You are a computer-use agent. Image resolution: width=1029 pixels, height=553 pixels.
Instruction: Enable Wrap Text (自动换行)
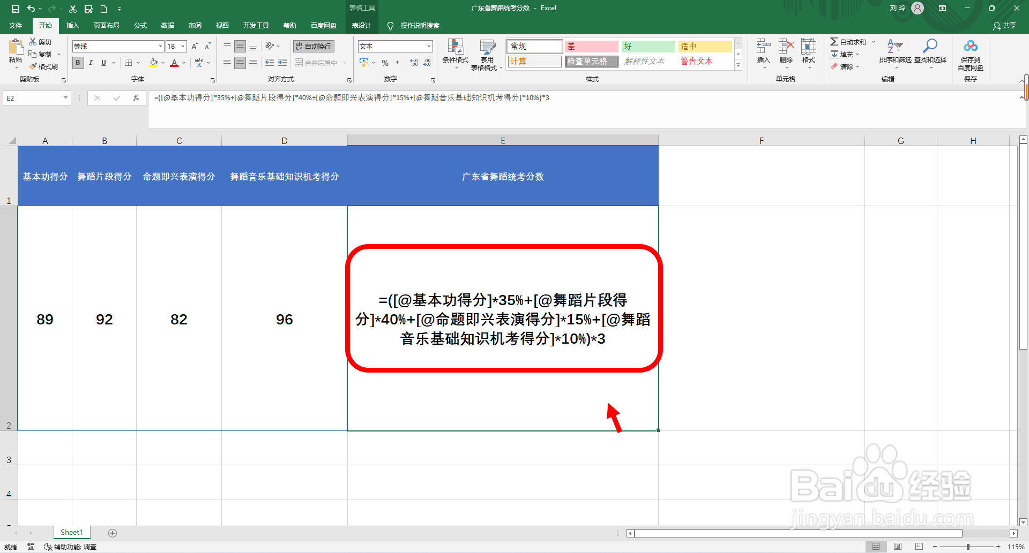point(312,46)
